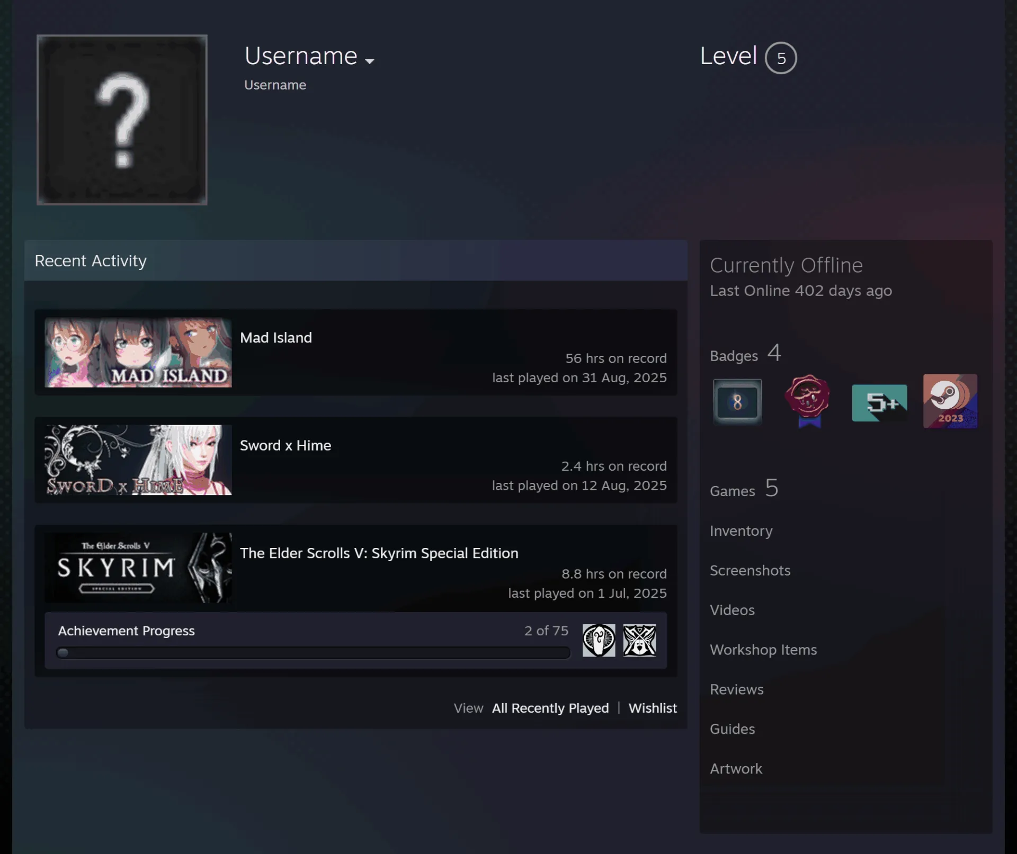Click 'last played on 1 Jul, 2025'
Image resolution: width=1017 pixels, height=854 pixels.
pos(587,594)
